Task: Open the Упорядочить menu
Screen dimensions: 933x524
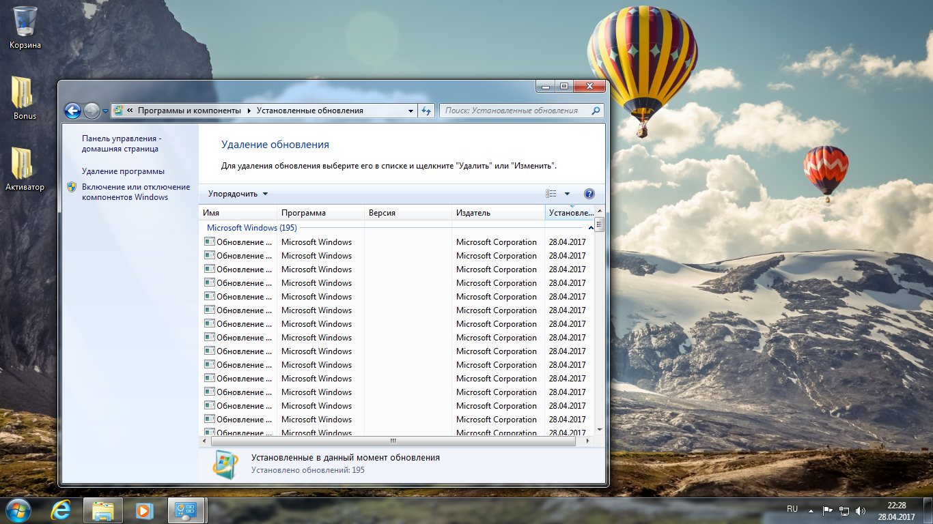Action: (x=238, y=194)
